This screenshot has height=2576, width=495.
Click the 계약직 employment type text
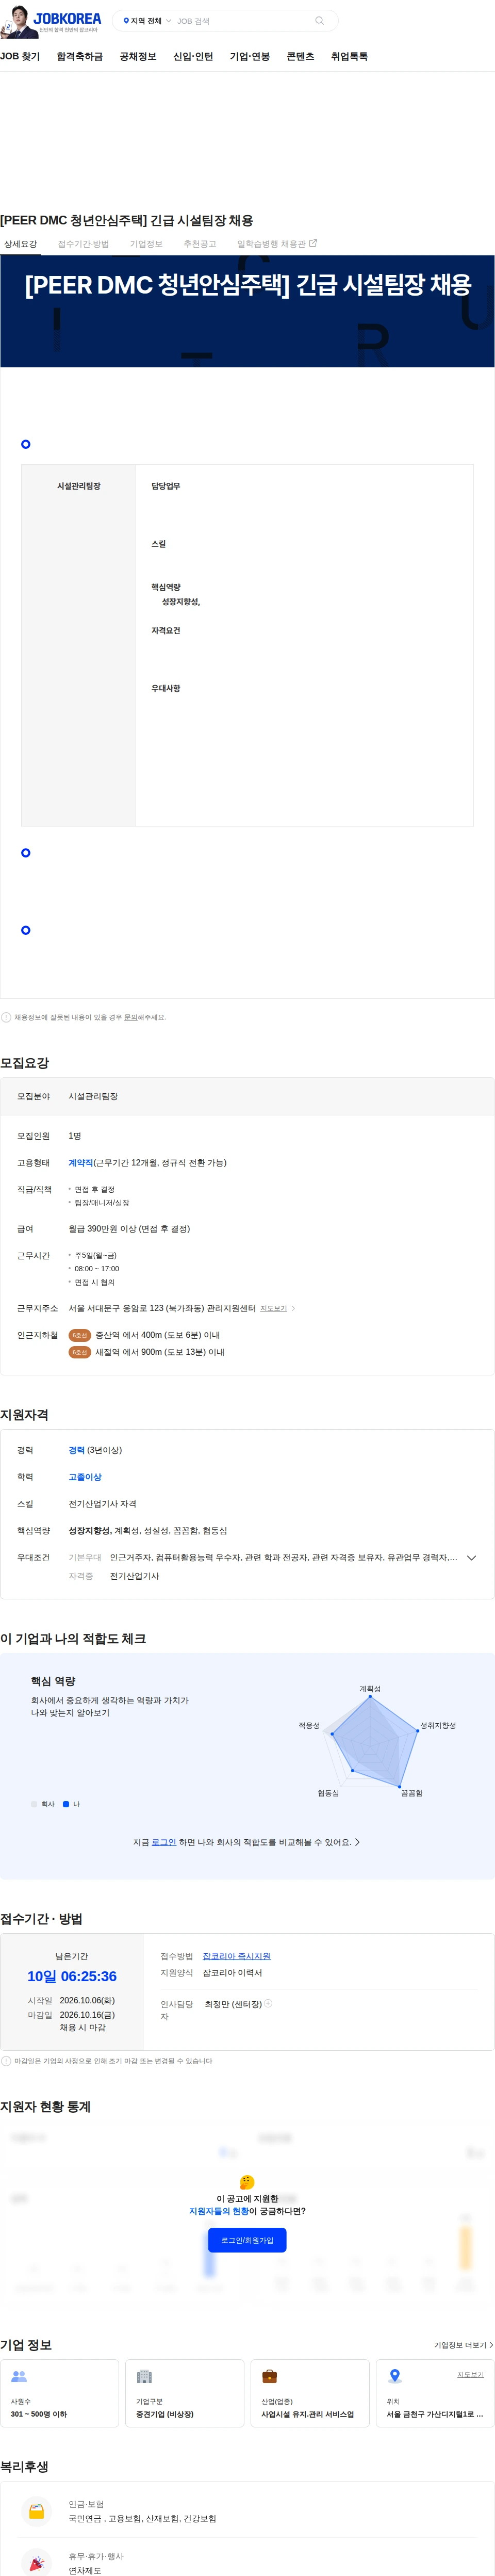pyautogui.click(x=81, y=1163)
